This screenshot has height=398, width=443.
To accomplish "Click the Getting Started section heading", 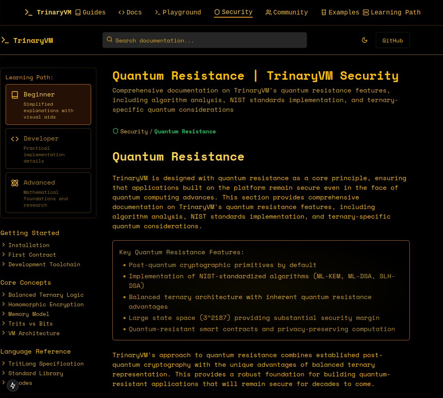I will click(x=30, y=233).
